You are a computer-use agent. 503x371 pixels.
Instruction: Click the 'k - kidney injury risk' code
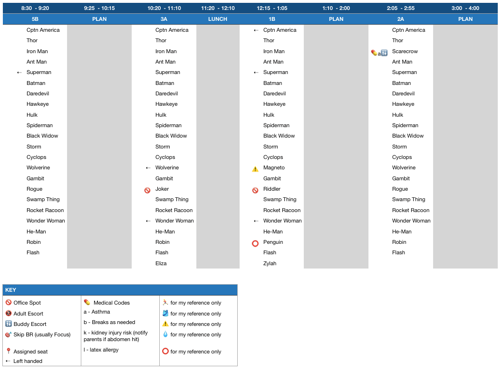pyautogui.click(x=116, y=336)
